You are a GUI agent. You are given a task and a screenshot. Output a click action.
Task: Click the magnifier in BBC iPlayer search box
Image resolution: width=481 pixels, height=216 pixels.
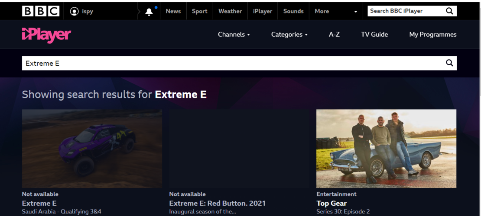(x=449, y=11)
